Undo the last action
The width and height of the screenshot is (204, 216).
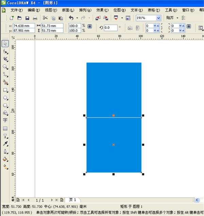pyautogui.click(x=71, y=18)
